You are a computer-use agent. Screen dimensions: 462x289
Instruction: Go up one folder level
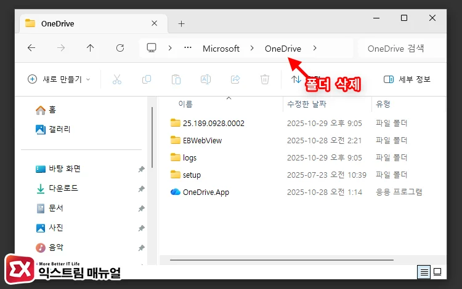pyautogui.click(x=90, y=47)
